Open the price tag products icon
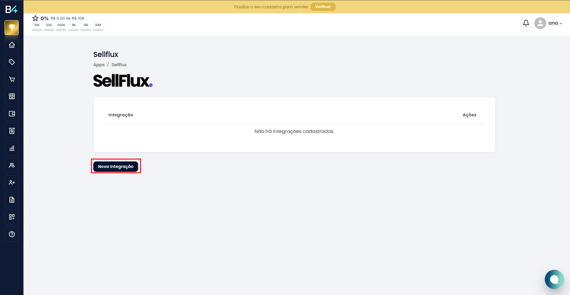The image size is (570, 295). [x=12, y=62]
